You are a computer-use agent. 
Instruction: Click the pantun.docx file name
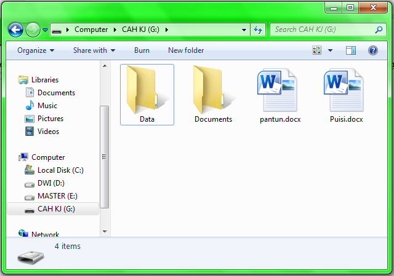click(280, 119)
